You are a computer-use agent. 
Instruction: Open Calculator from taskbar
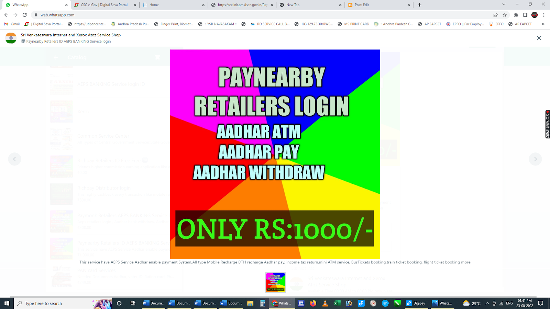pos(263,303)
